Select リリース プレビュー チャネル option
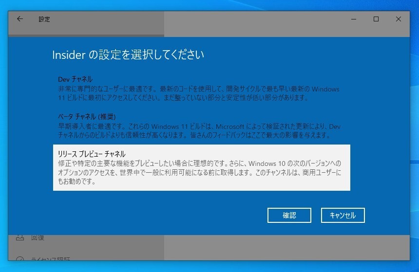The width and height of the screenshot is (419, 272). click(202, 168)
